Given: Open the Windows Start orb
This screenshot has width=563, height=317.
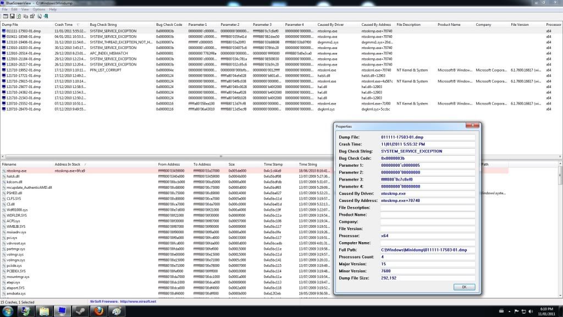Looking at the screenshot, I should (x=8, y=311).
